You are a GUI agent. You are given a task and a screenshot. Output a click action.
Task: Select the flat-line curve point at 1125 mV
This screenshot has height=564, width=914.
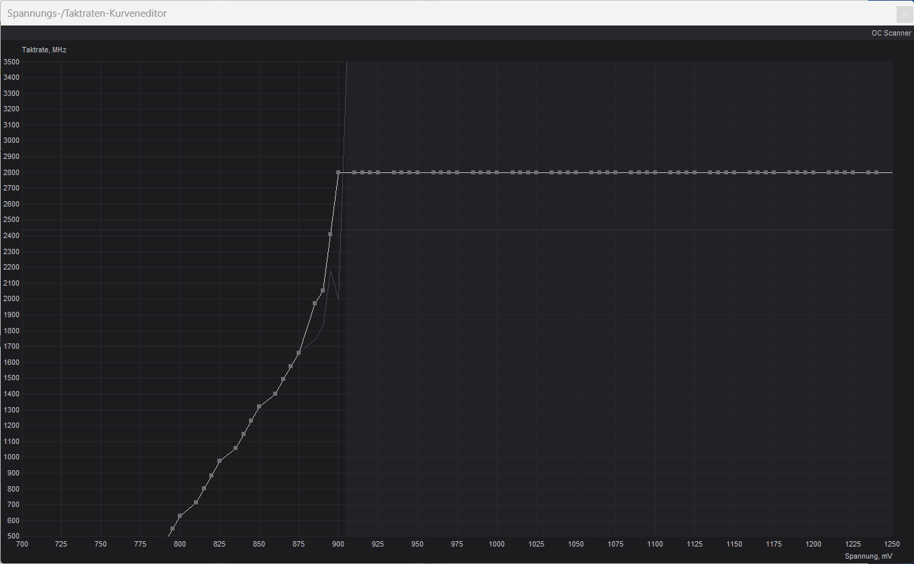(695, 172)
